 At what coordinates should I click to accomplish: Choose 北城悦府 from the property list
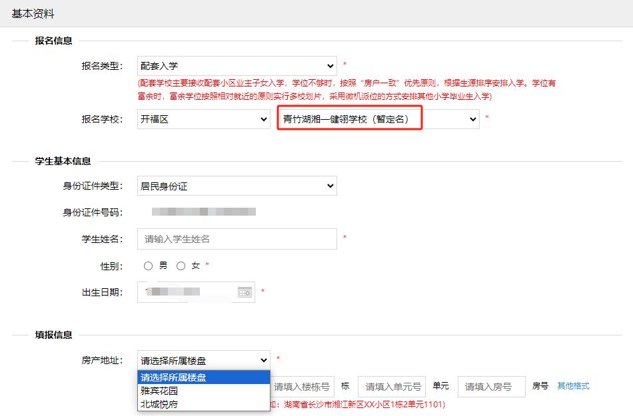point(159,404)
